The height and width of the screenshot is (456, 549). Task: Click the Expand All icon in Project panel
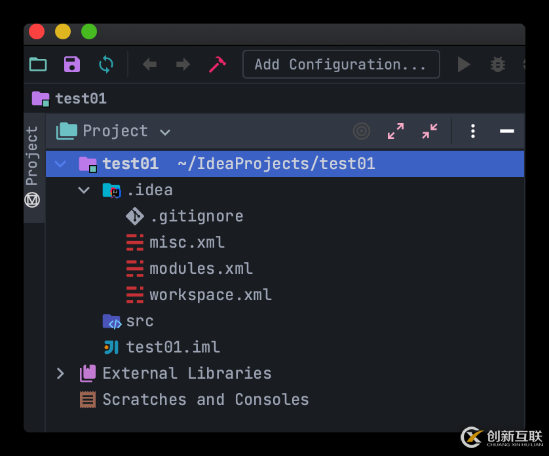pos(396,131)
